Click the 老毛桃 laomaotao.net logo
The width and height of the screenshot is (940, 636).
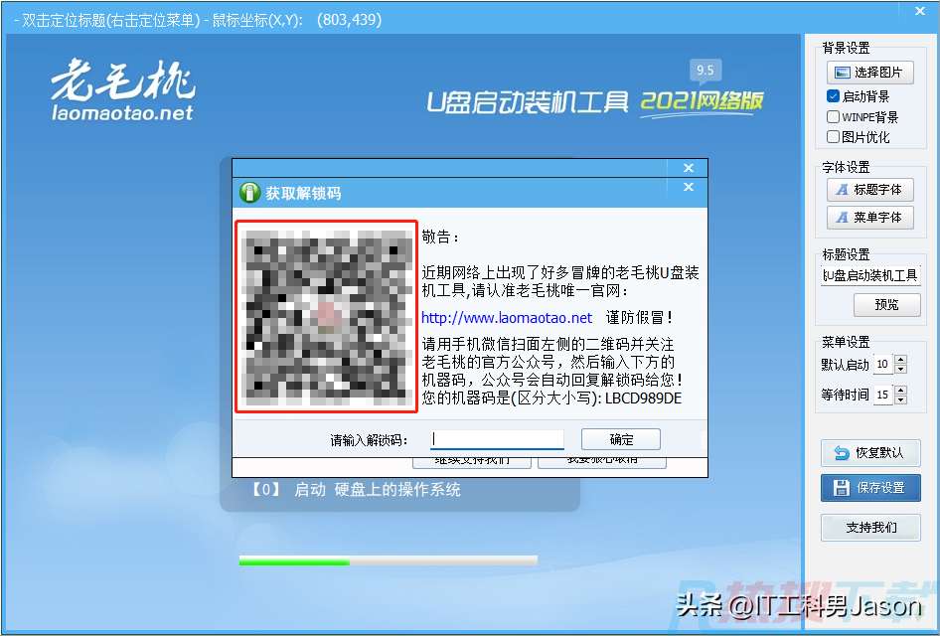(123, 89)
